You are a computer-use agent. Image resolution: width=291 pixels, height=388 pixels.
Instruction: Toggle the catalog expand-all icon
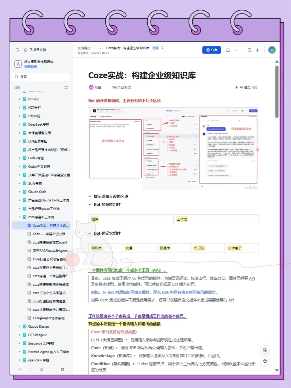[x=66, y=88]
